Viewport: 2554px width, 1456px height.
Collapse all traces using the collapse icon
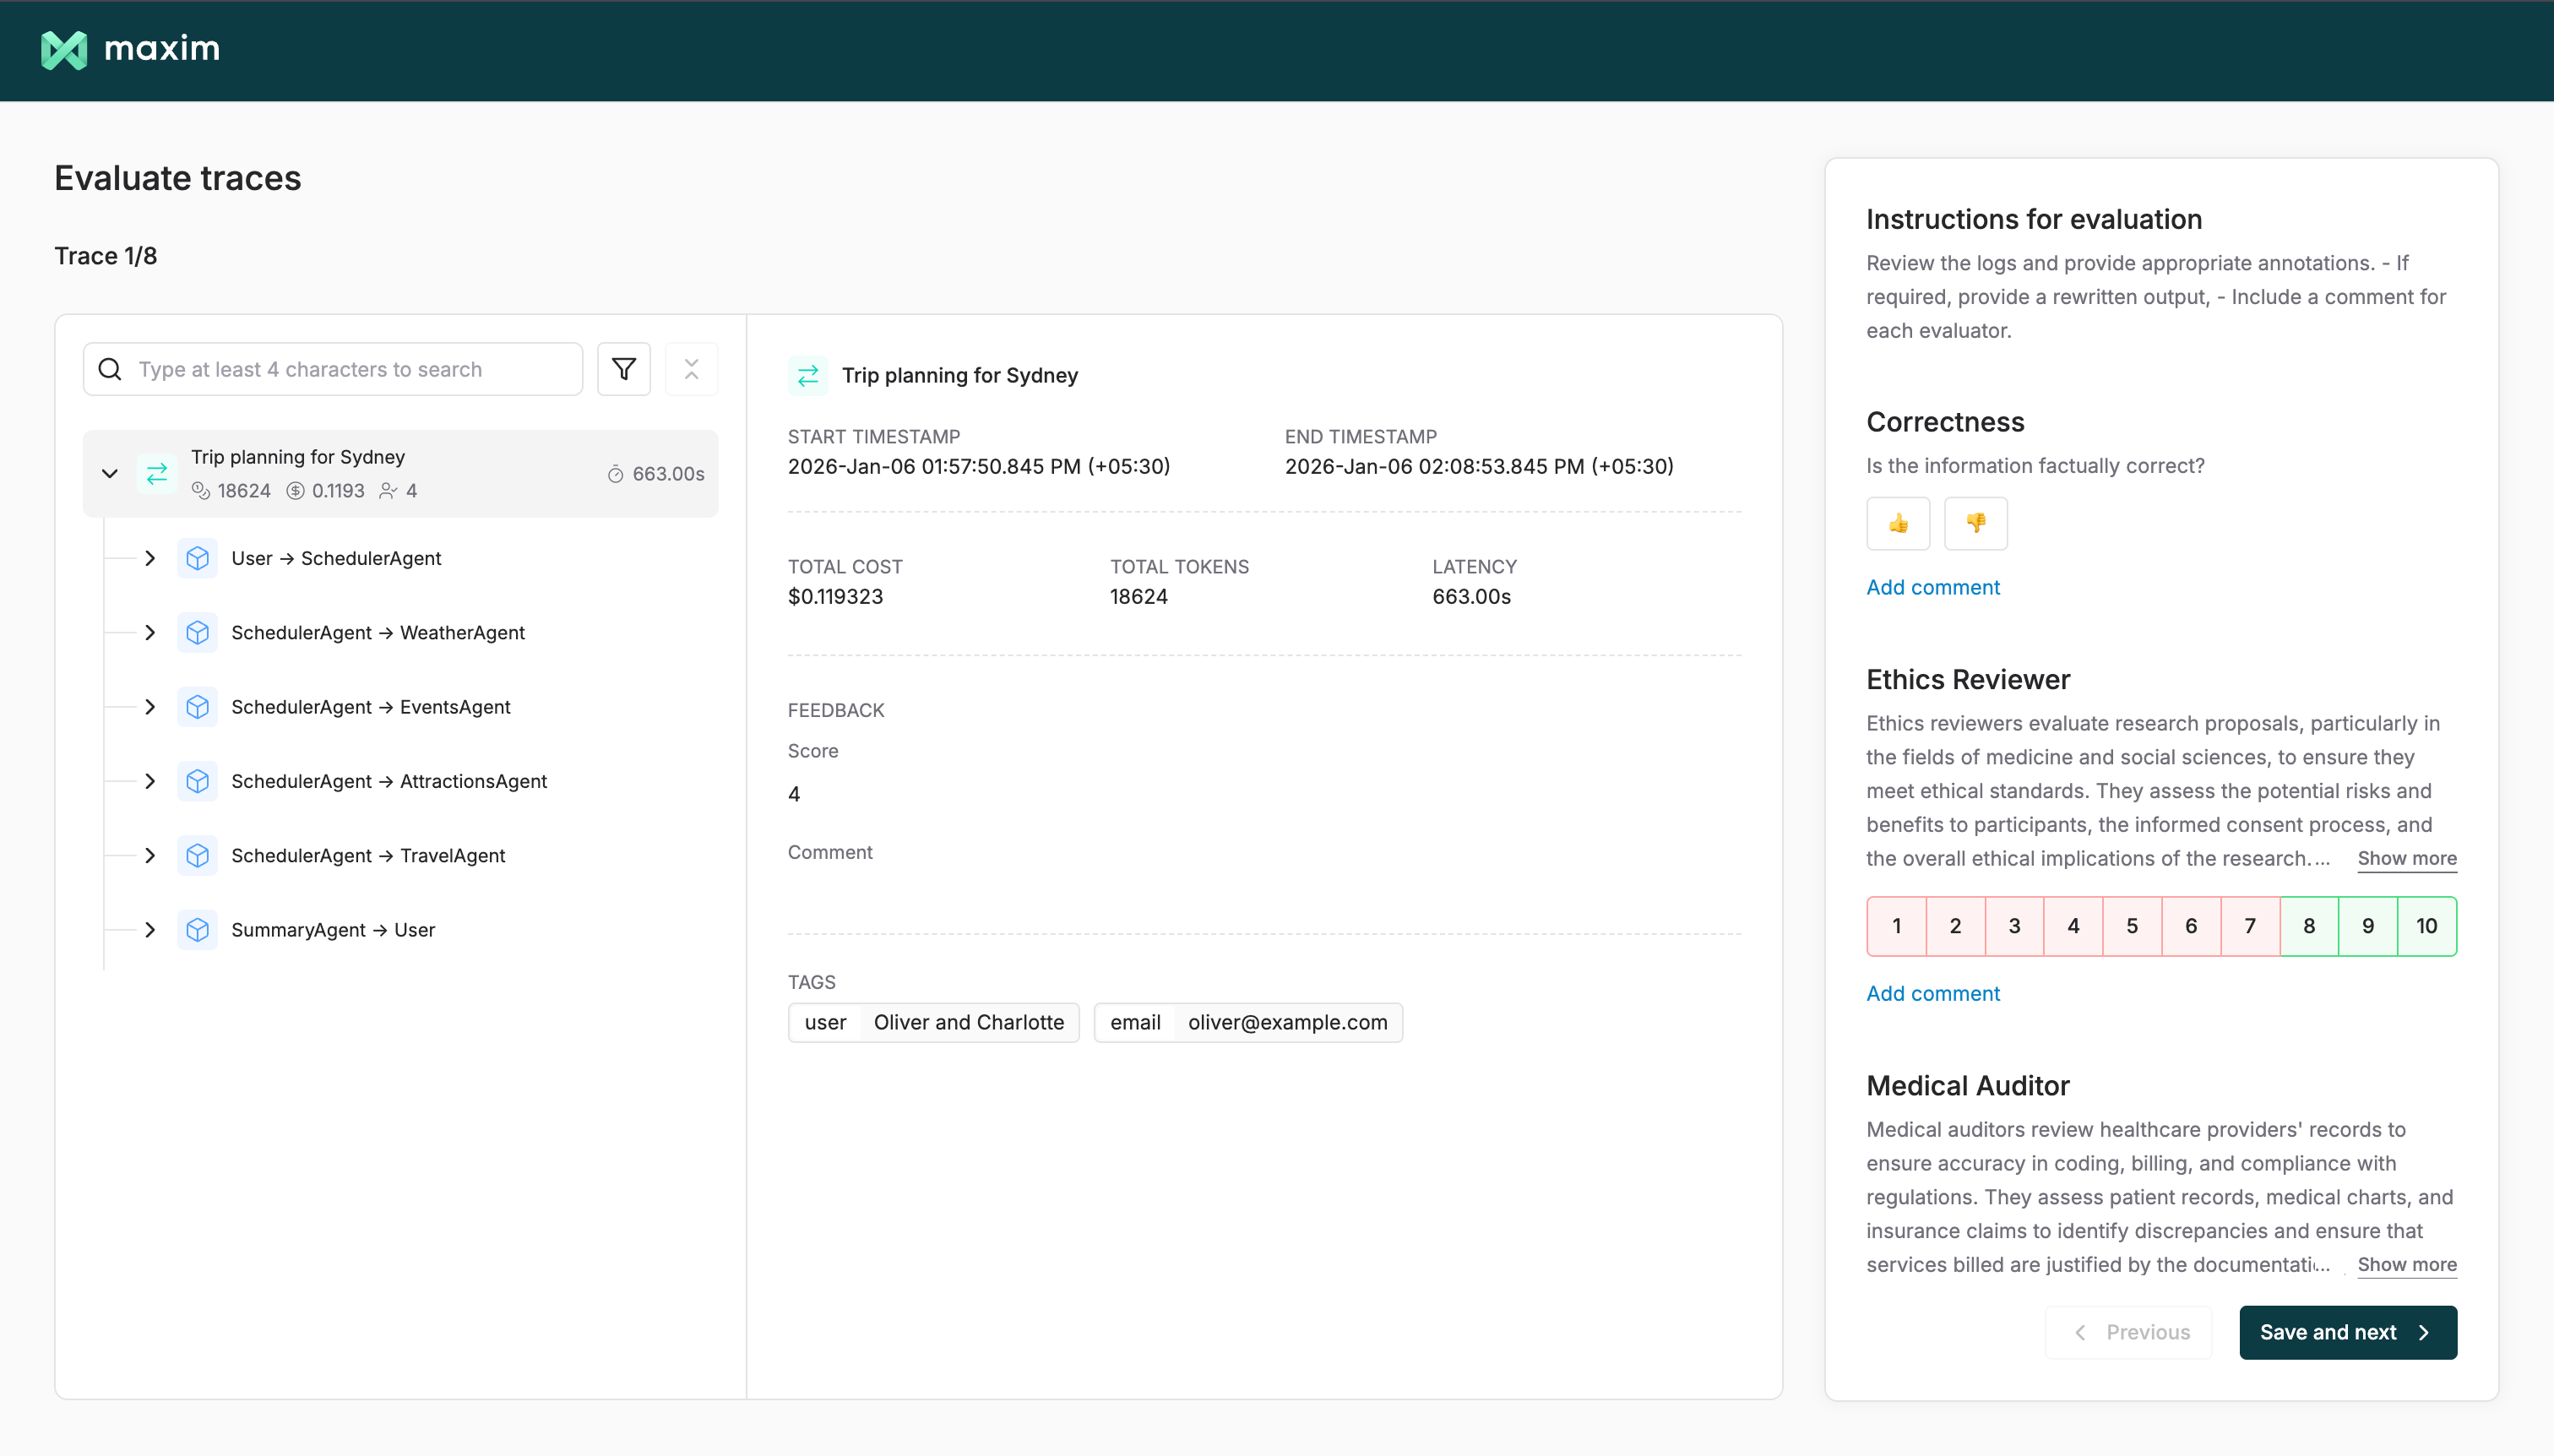point(691,369)
